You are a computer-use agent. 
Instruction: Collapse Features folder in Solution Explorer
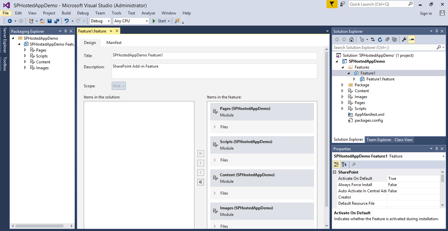click(343, 67)
